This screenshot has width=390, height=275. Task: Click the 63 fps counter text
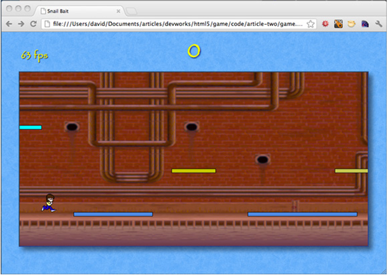point(34,56)
